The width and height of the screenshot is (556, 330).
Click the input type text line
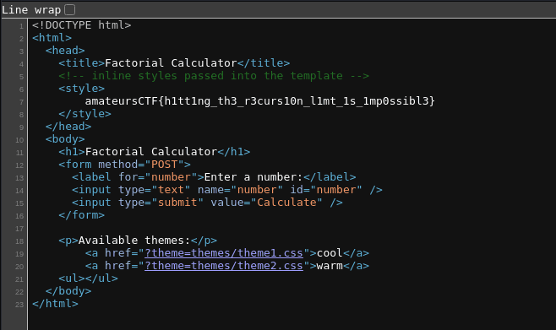[227, 190]
